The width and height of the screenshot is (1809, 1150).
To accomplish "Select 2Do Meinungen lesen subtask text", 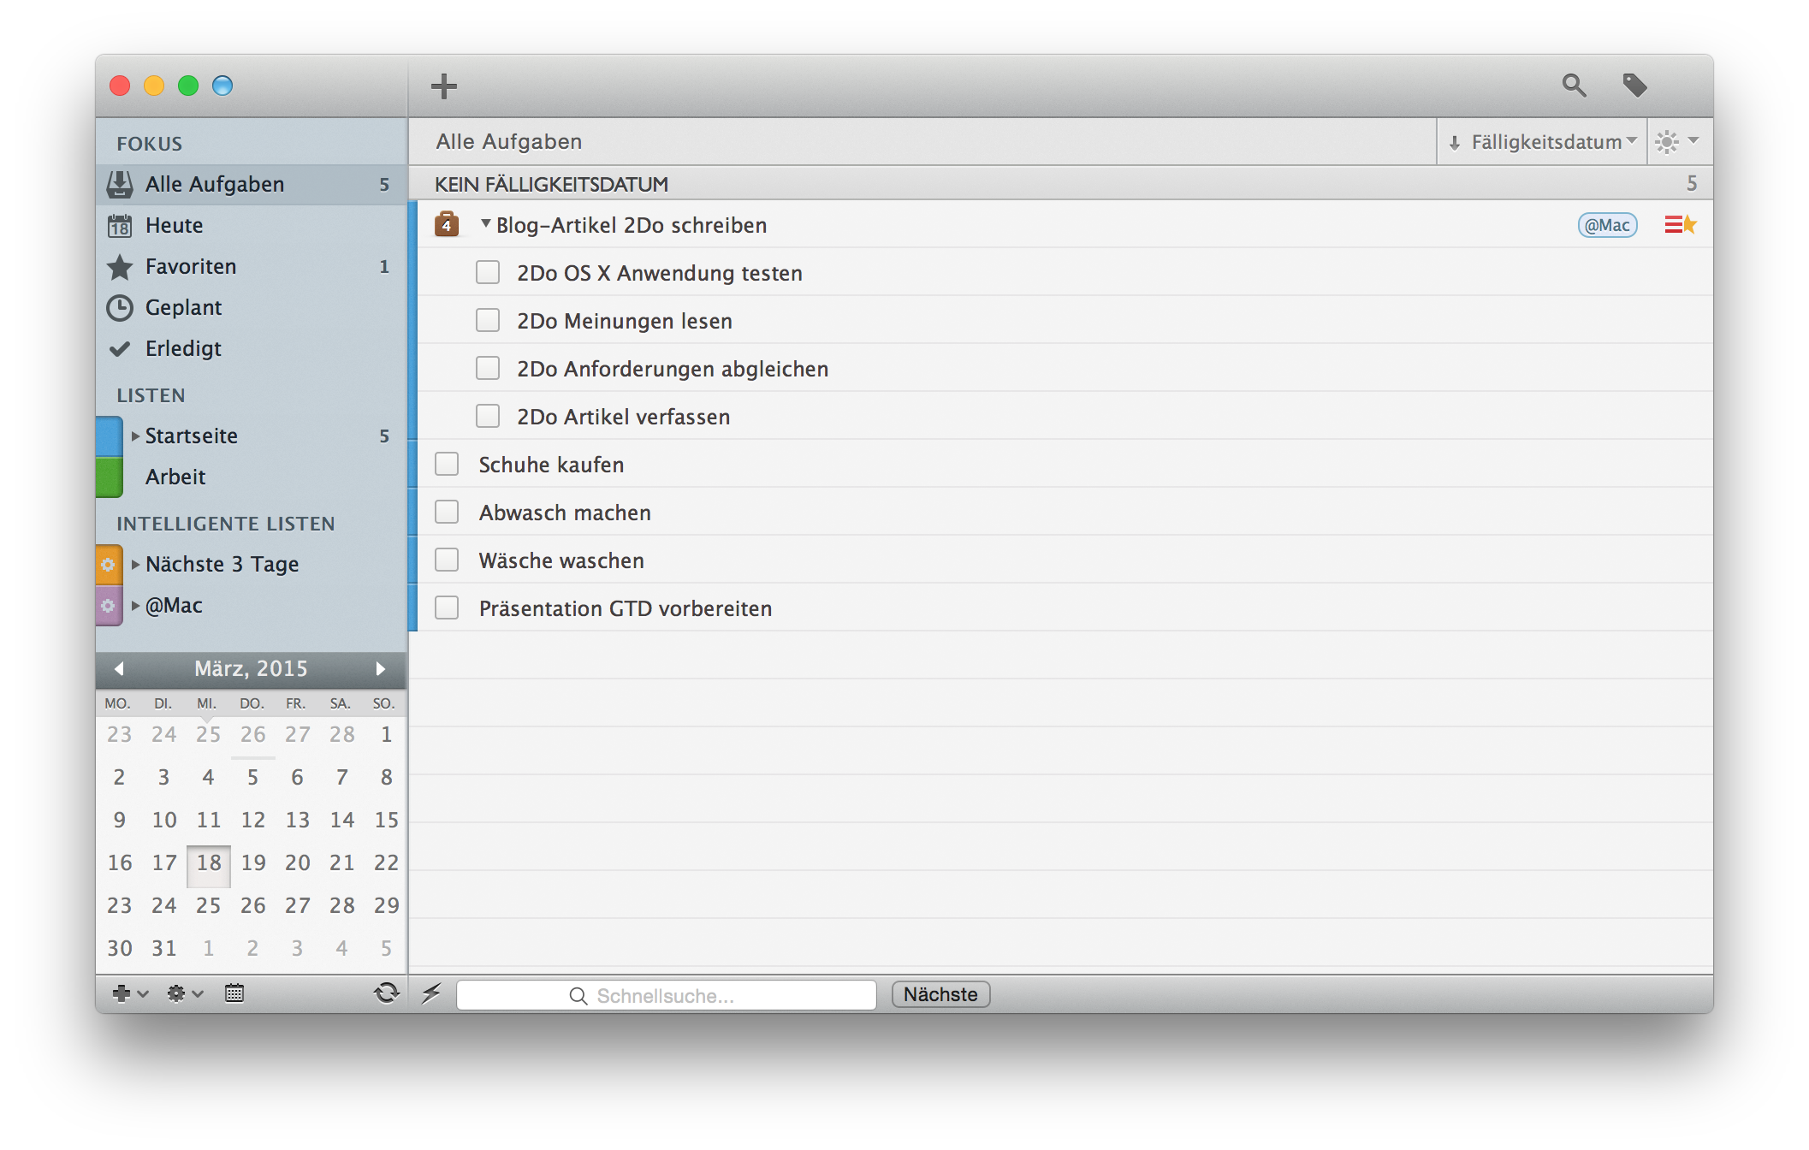I will 625,321.
